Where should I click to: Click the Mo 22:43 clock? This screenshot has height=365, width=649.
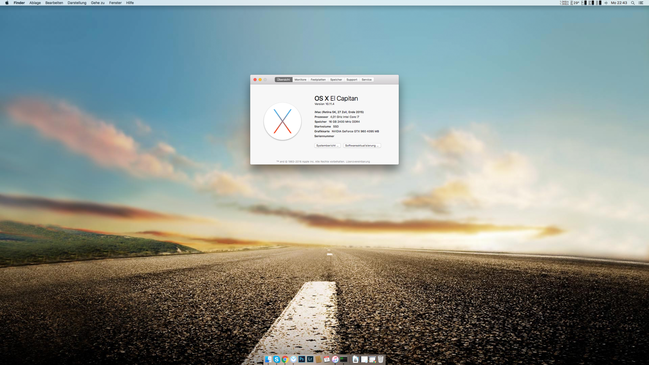[x=619, y=3]
